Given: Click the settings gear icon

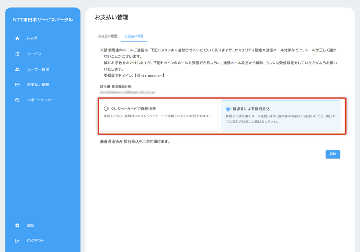Looking at the screenshot, I should (x=17, y=226).
